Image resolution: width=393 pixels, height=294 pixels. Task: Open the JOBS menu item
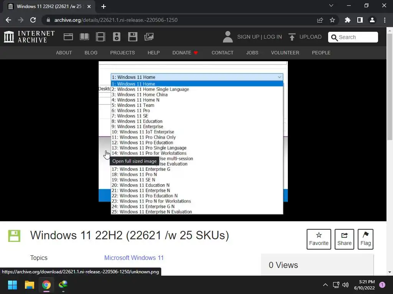tap(252, 53)
